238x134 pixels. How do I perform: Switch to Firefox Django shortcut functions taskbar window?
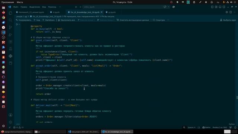(x=16, y=132)
